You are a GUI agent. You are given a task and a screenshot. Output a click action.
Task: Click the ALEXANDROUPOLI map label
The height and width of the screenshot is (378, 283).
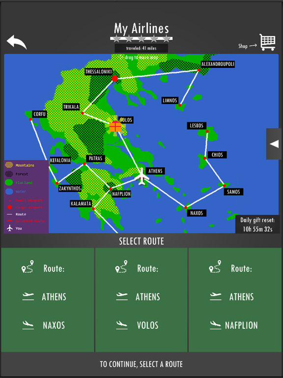218,64
